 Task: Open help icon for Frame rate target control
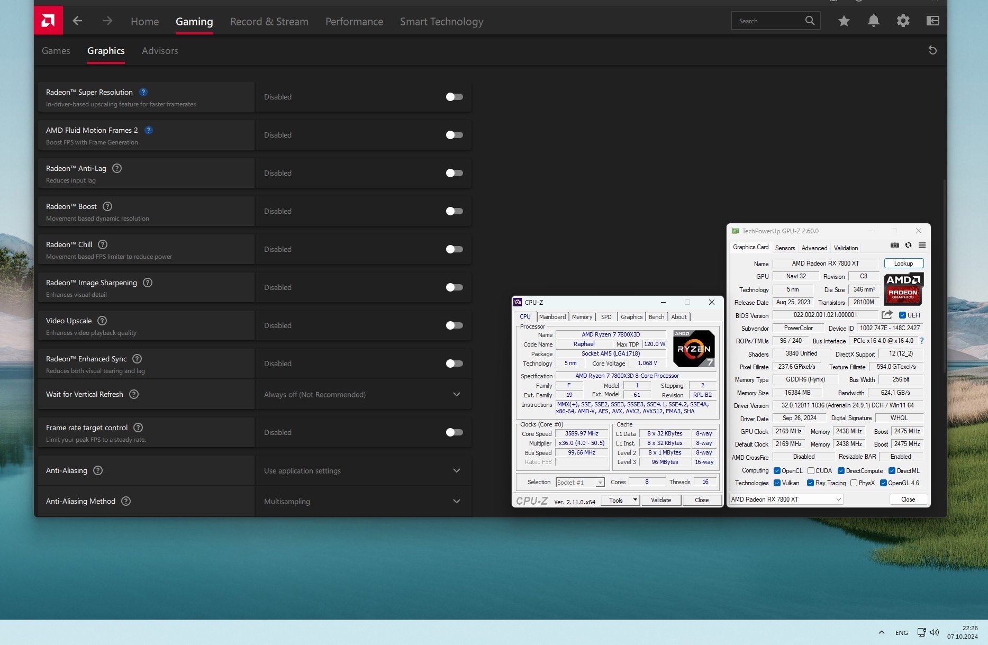138,428
